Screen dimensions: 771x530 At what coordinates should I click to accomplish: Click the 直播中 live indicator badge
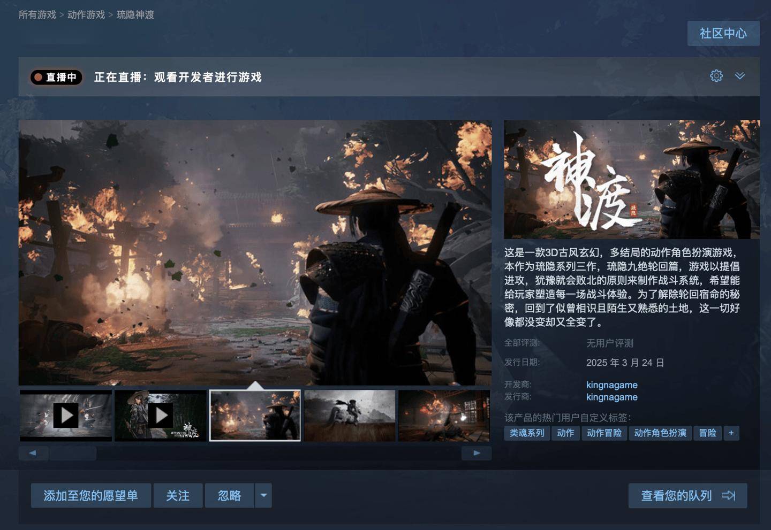(56, 77)
